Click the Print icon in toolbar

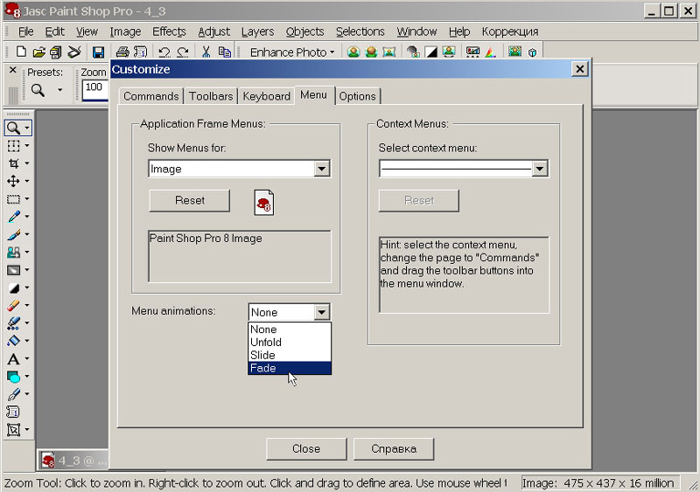[x=122, y=52]
